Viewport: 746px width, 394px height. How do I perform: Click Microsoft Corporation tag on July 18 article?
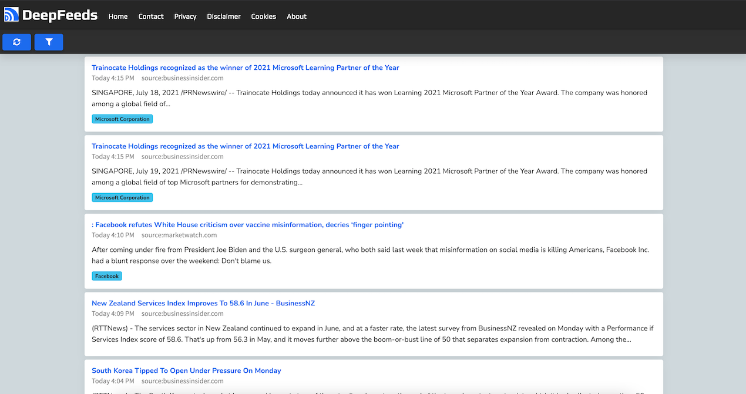pyautogui.click(x=122, y=119)
